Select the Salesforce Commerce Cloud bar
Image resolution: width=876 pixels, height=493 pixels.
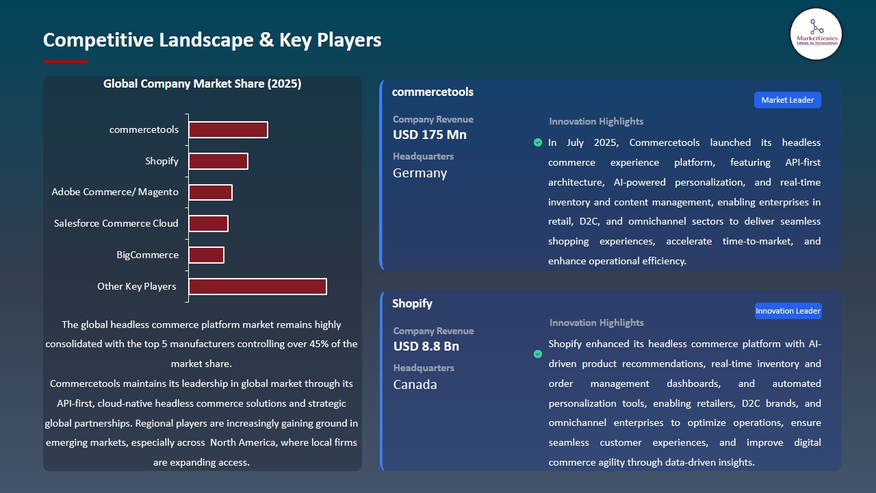(209, 223)
